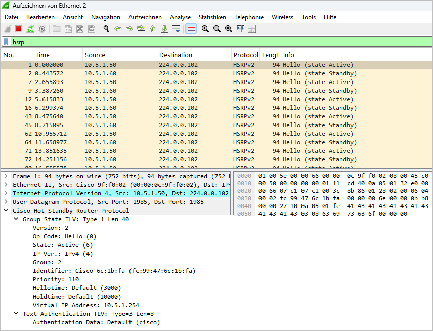Click the hsrp display filter field

coord(202,42)
